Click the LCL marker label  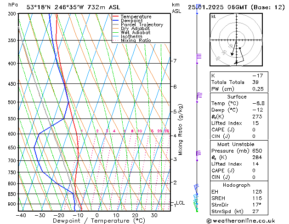180,203
